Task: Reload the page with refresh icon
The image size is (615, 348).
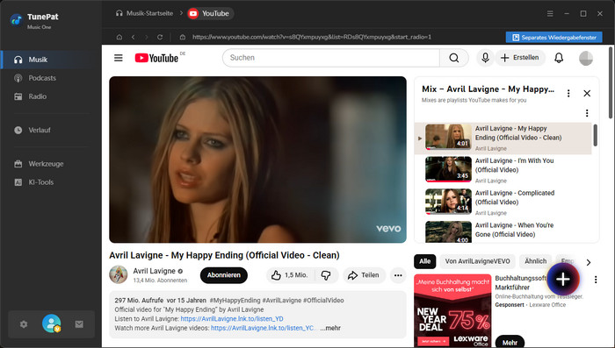Action: 160,37
